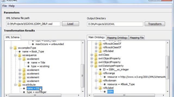The height and width of the screenshot is (97, 174).
Task: Switch to the Mapping Ontology tab
Action: (x=117, y=38)
